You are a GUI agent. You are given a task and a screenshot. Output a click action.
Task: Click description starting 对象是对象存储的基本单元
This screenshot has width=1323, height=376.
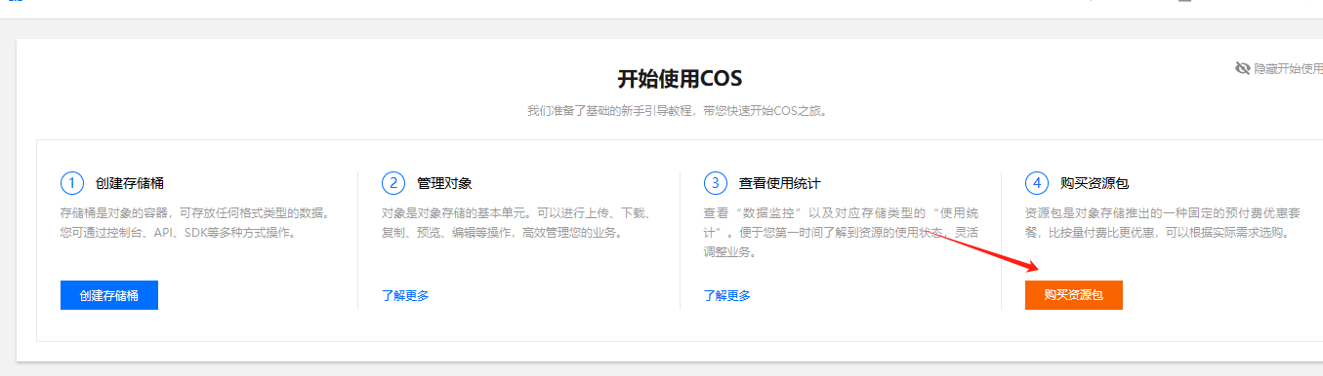[517, 222]
